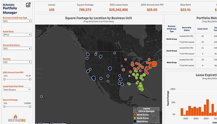This screenshot has height=124, width=217.
Task: Select the North Group table row header
Action: pyautogui.click(x=172, y=39)
